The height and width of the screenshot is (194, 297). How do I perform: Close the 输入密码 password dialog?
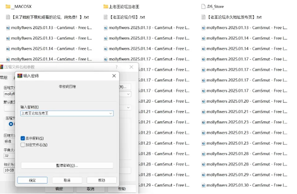(x=114, y=76)
